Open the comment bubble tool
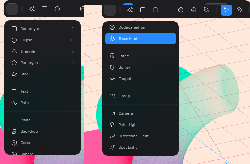 click(x=239, y=10)
